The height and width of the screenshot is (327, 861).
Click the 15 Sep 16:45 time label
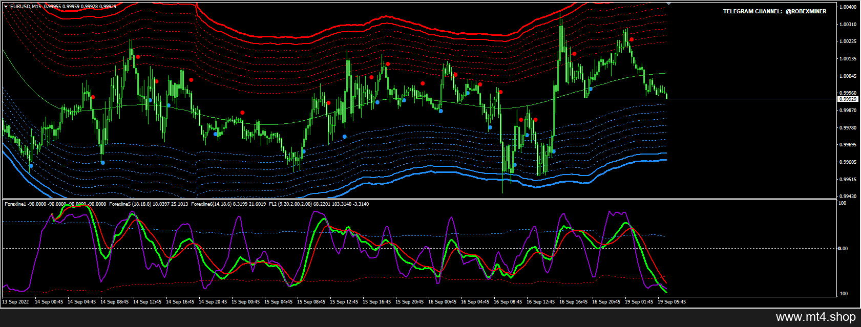click(376, 302)
